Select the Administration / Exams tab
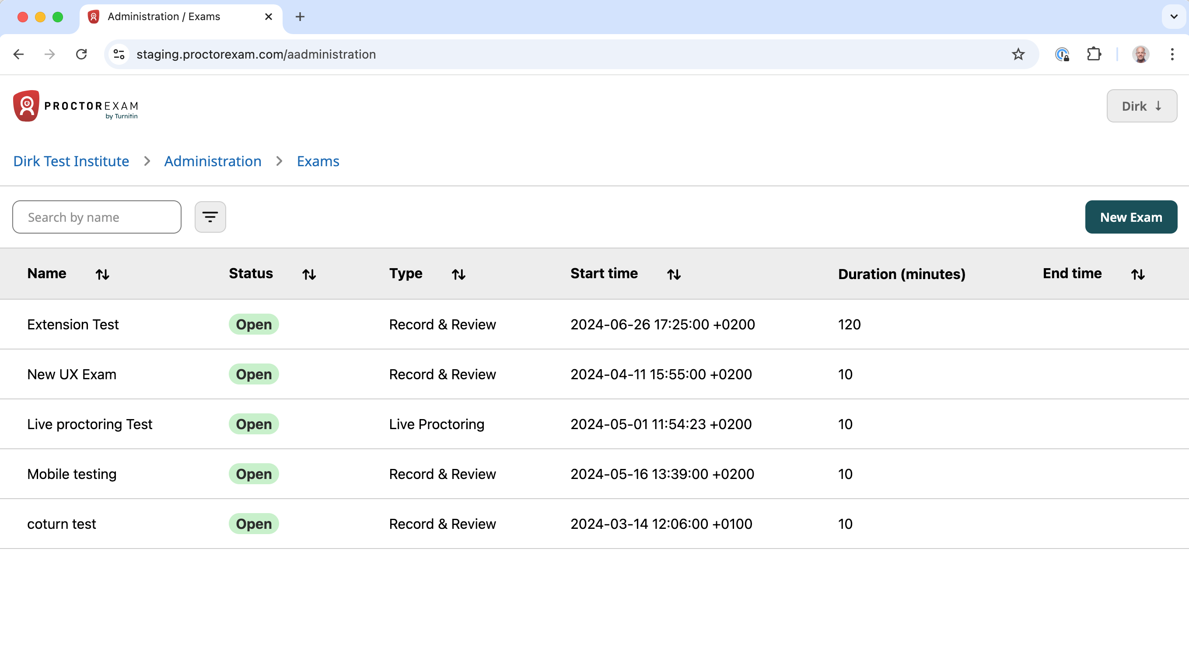 [x=181, y=17]
